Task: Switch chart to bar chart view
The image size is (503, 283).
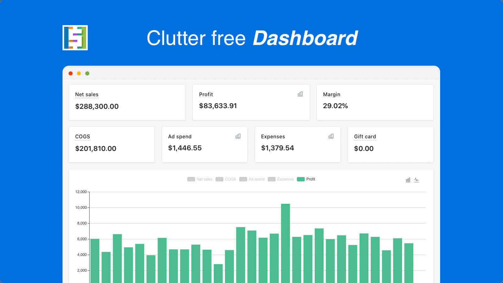Action: [408, 180]
